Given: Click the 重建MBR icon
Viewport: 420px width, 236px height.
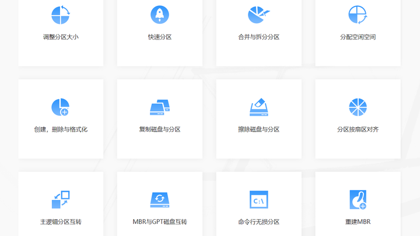Looking at the screenshot, I should pyautogui.click(x=358, y=200).
